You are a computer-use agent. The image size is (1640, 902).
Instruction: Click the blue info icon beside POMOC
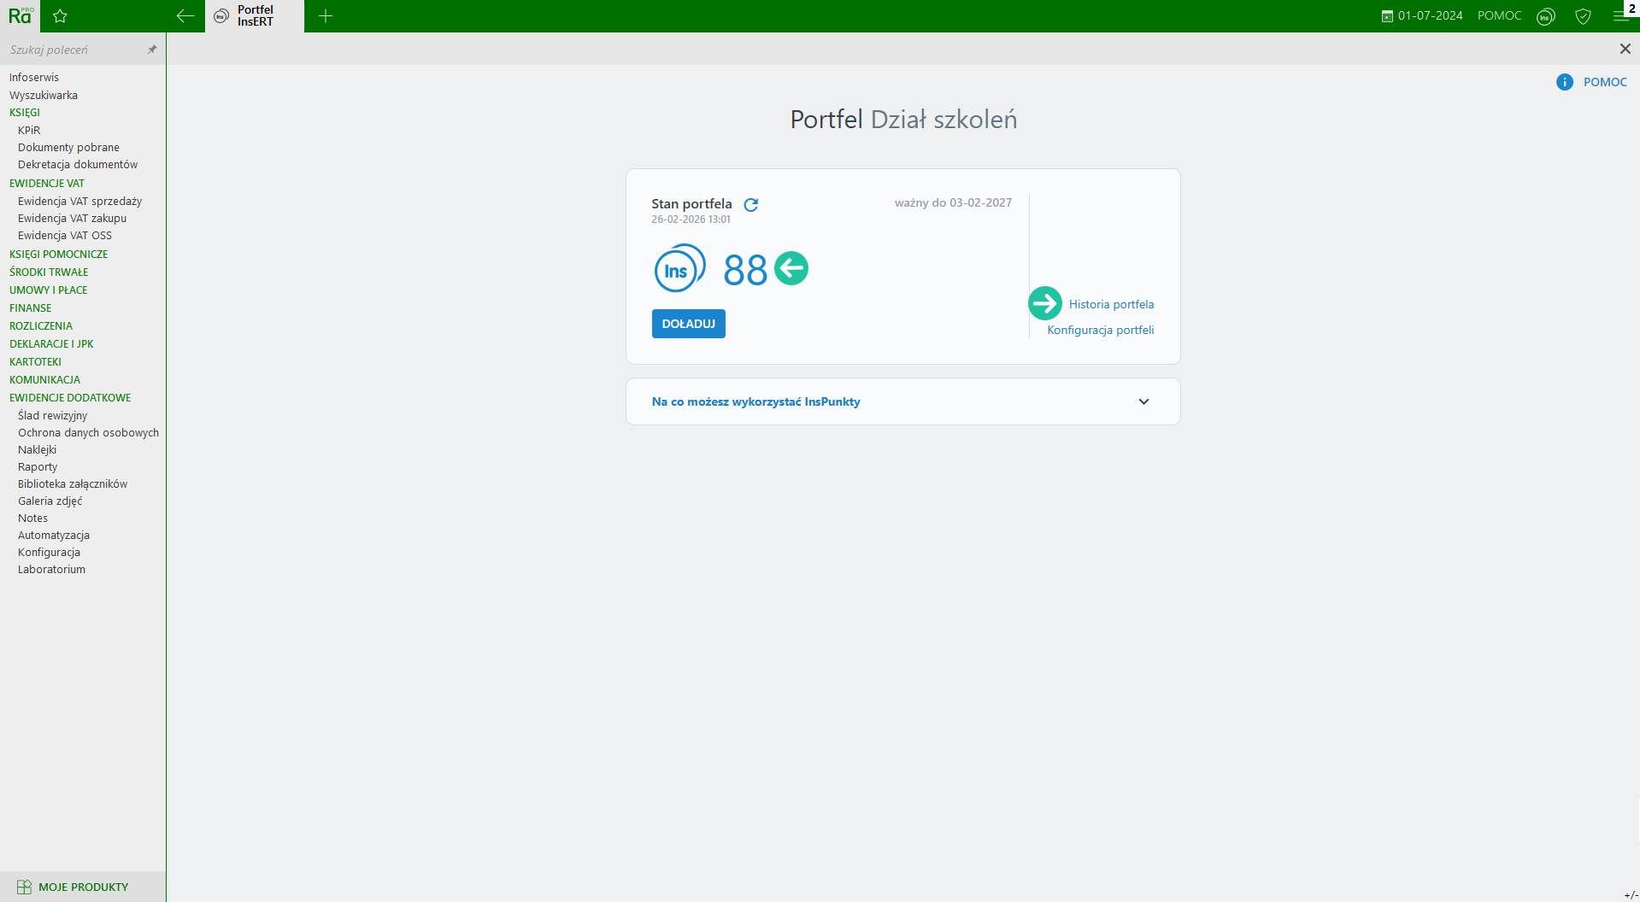coord(1564,82)
